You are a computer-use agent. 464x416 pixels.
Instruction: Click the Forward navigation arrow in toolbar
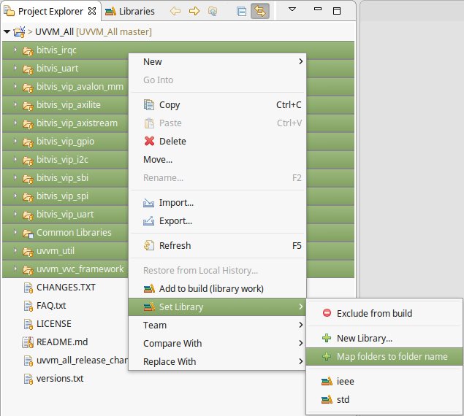point(194,11)
